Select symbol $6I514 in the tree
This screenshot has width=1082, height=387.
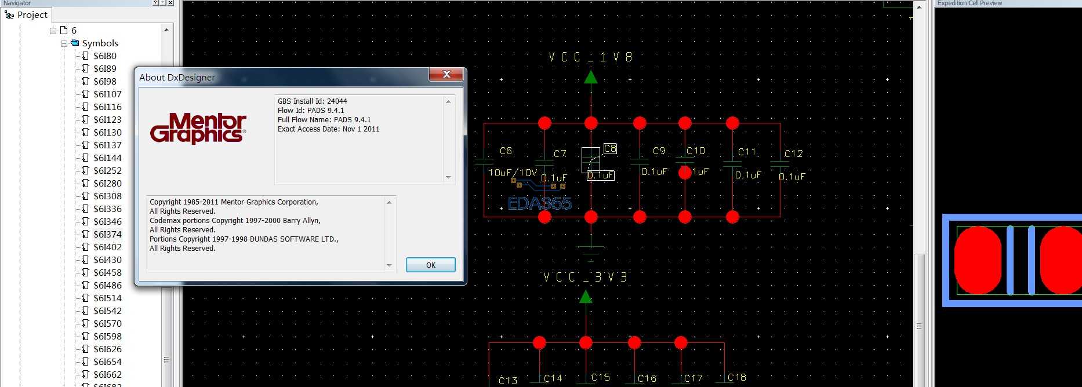(107, 298)
